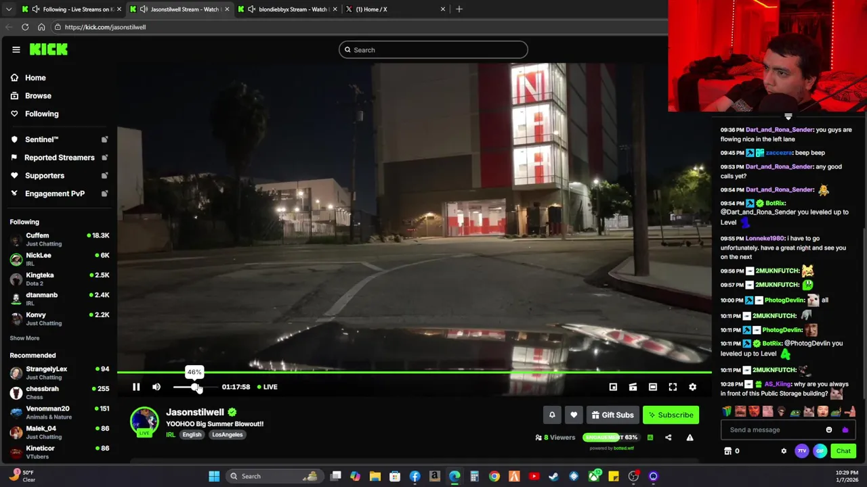Jump to LIVE indicator
Viewport: 867px width, 487px height.
(x=267, y=387)
